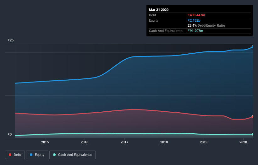
Task: Click the 2019 x-axis label
Action: point(204,142)
